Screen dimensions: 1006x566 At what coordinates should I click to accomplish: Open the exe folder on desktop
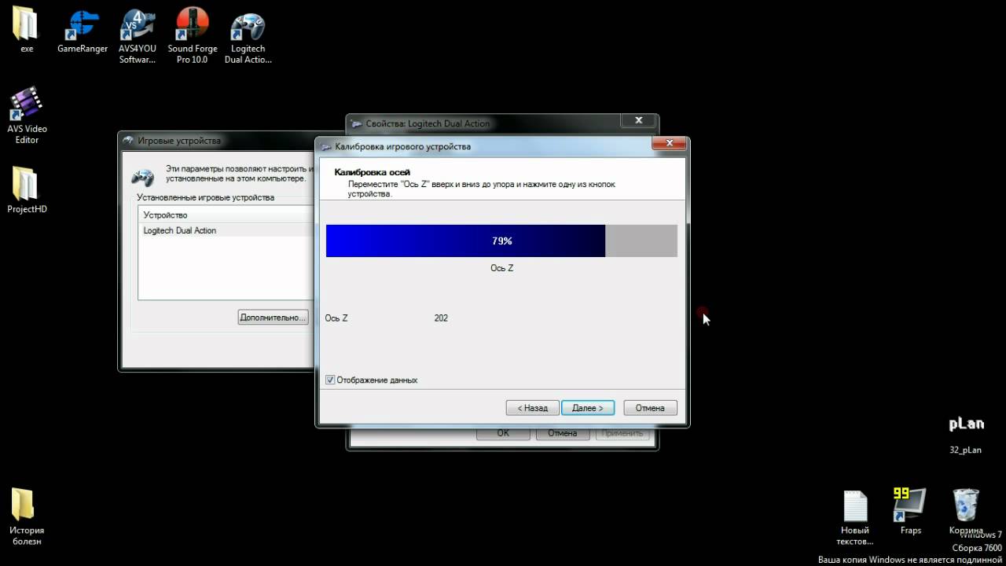pyautogui.click(x=27, y=30)
